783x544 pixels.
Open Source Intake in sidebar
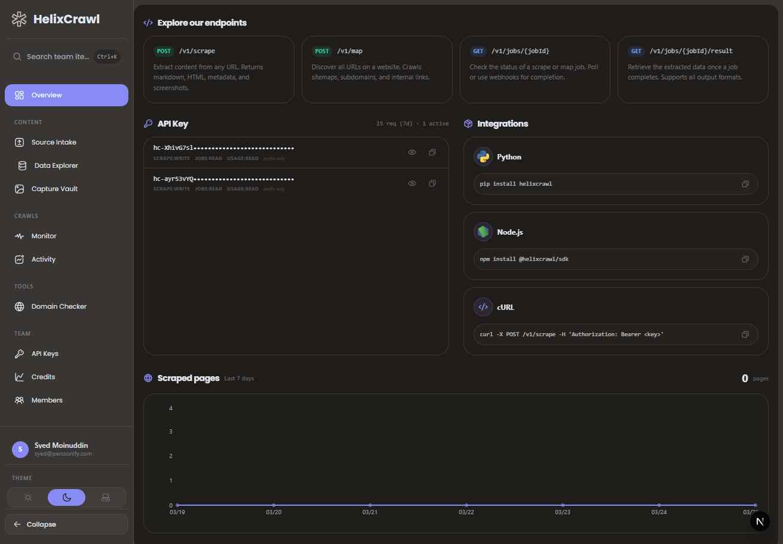[x=66, y=142]
